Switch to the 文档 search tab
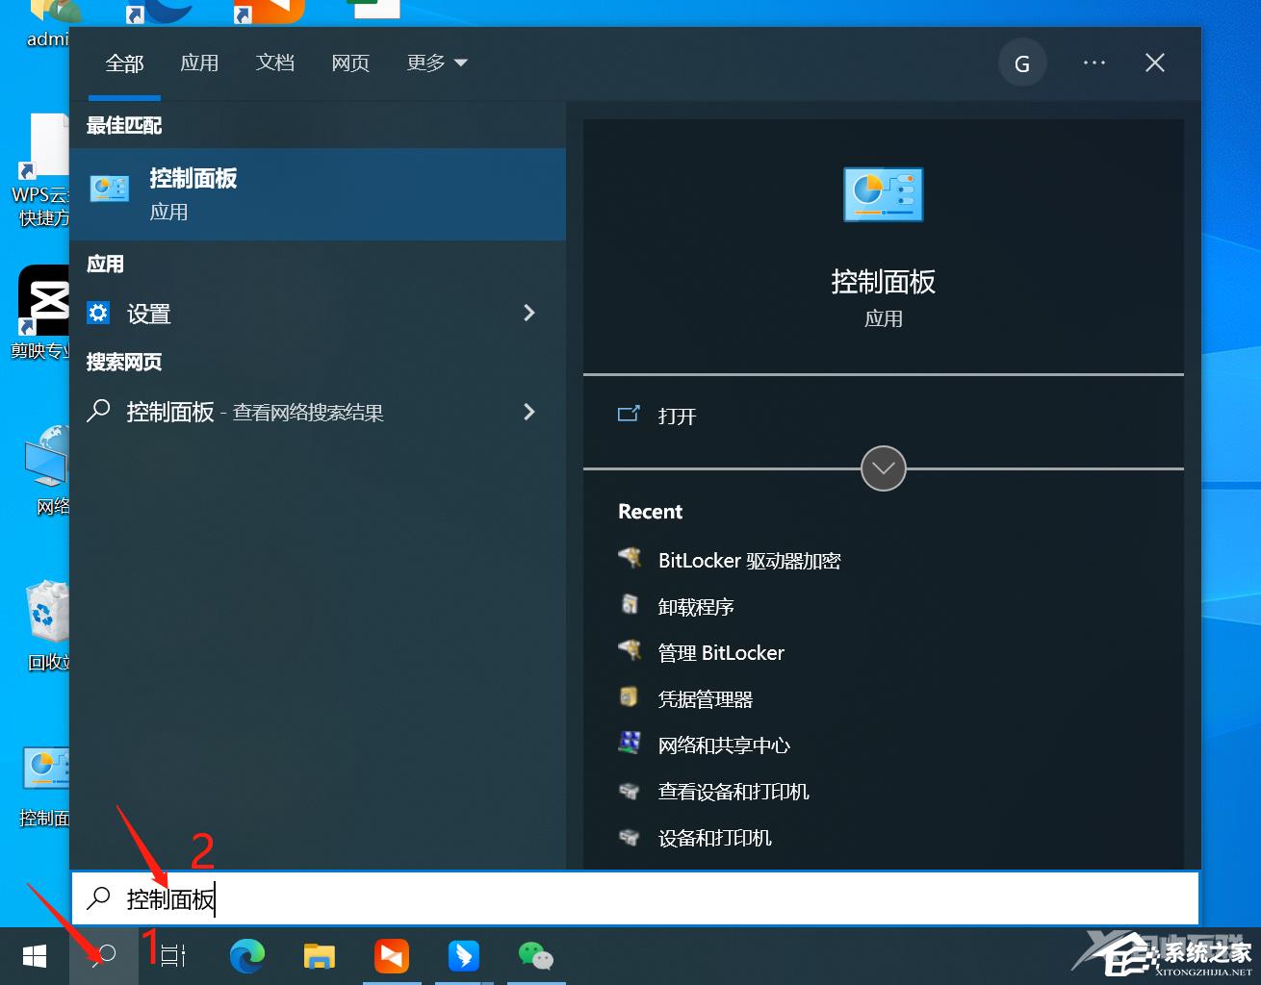This screenshot has height=985, width=1261. point(275,63)
